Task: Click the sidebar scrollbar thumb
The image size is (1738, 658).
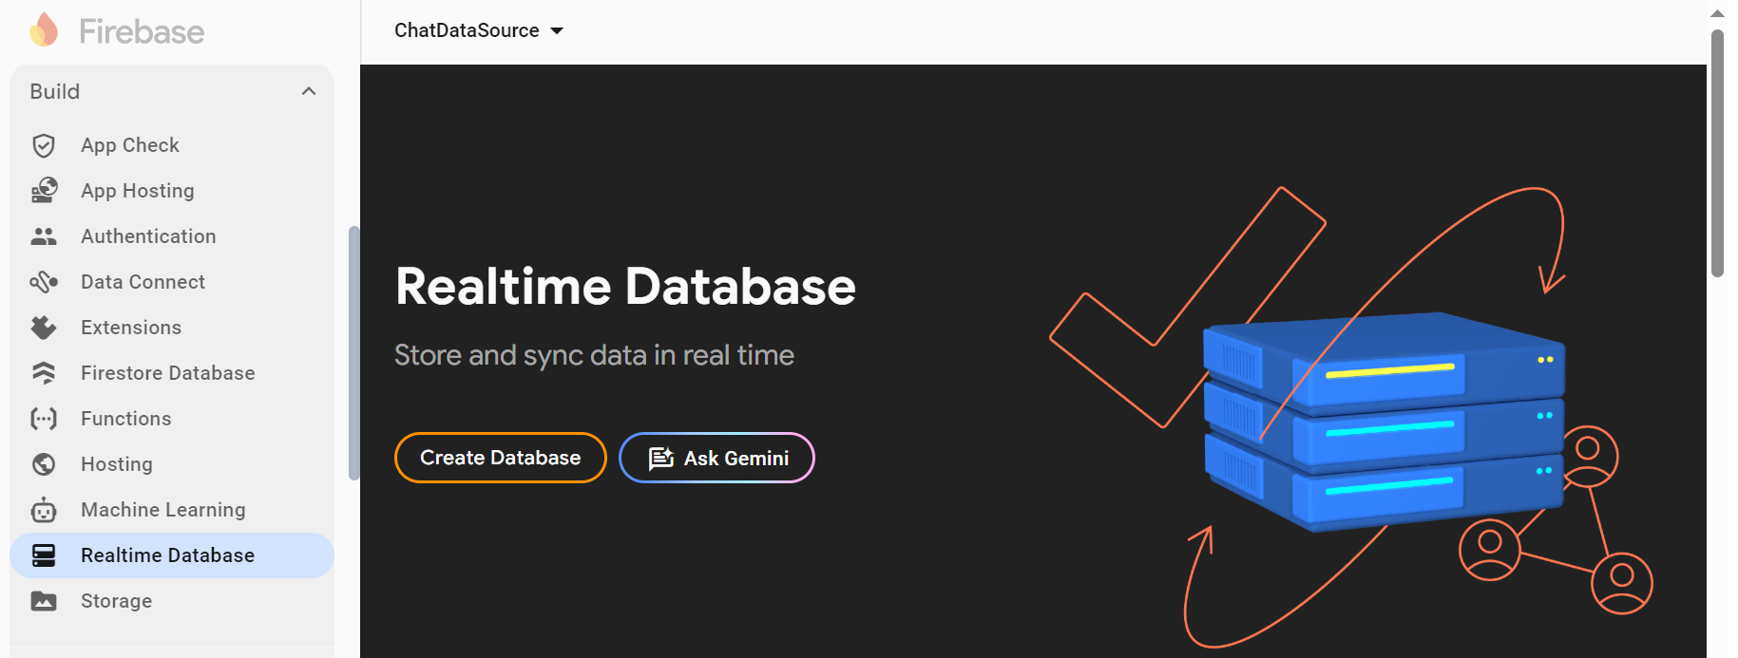Action: point(354,351)
